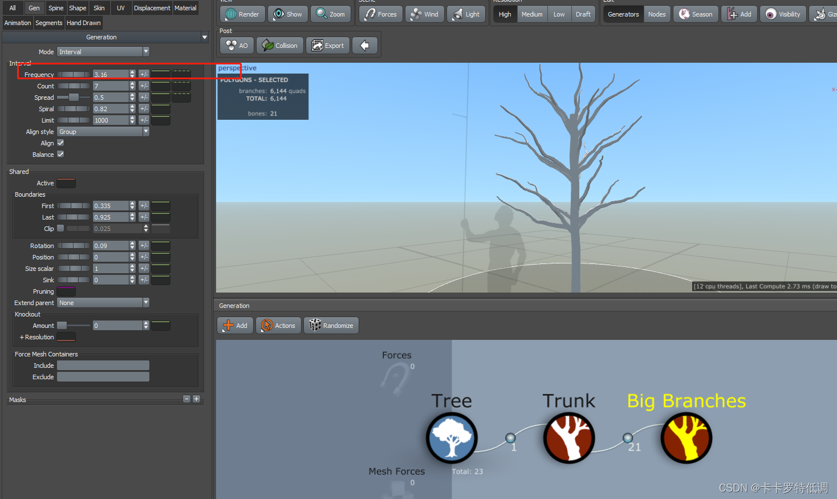Open the Mode Interval dropdown
The width and height of the screenshot is (837, 499).
coord(103,52)
